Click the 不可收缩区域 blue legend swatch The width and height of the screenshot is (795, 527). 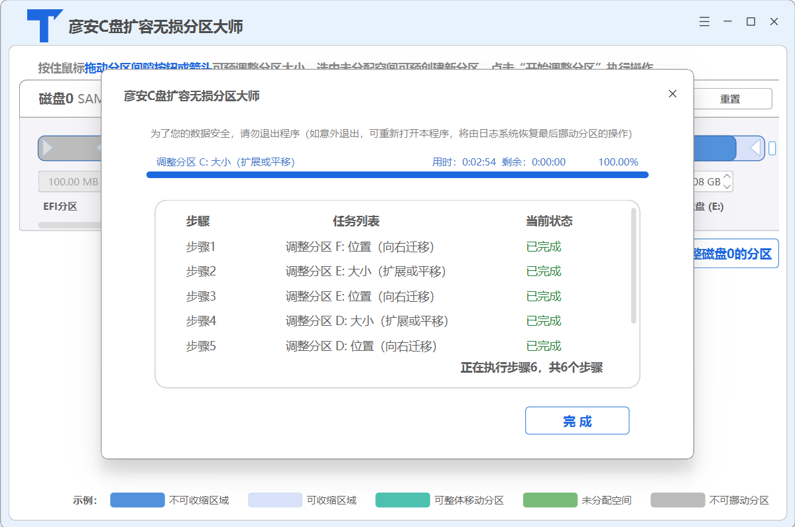pos(137,500)
